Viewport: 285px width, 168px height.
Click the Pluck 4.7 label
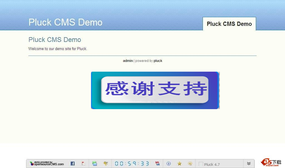[x=212, y=164]
